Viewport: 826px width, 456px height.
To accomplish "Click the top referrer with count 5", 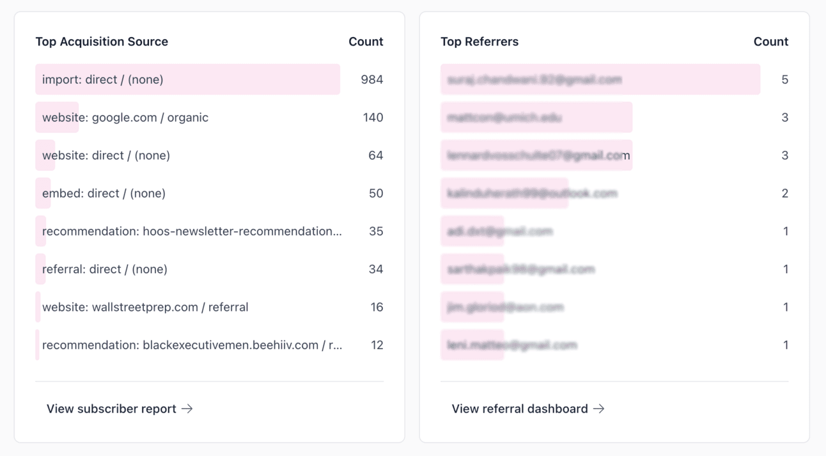I will coord(614,79).
